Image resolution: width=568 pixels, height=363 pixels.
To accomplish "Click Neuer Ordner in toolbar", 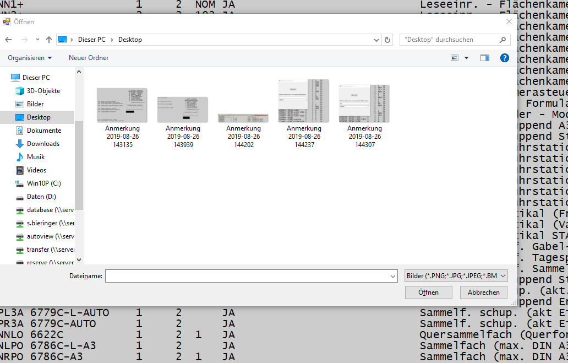I will coord(89,58).
